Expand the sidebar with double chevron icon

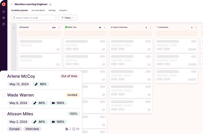(x=4, y=12)
